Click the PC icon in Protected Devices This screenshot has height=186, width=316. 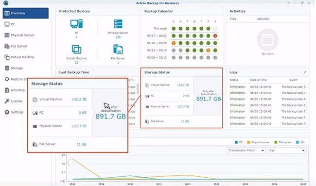point(76,24)
